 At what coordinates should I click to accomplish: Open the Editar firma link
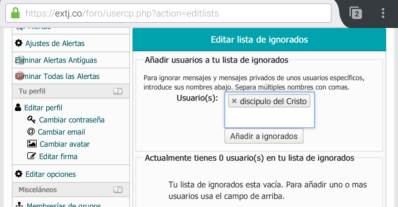coord(58,156)
